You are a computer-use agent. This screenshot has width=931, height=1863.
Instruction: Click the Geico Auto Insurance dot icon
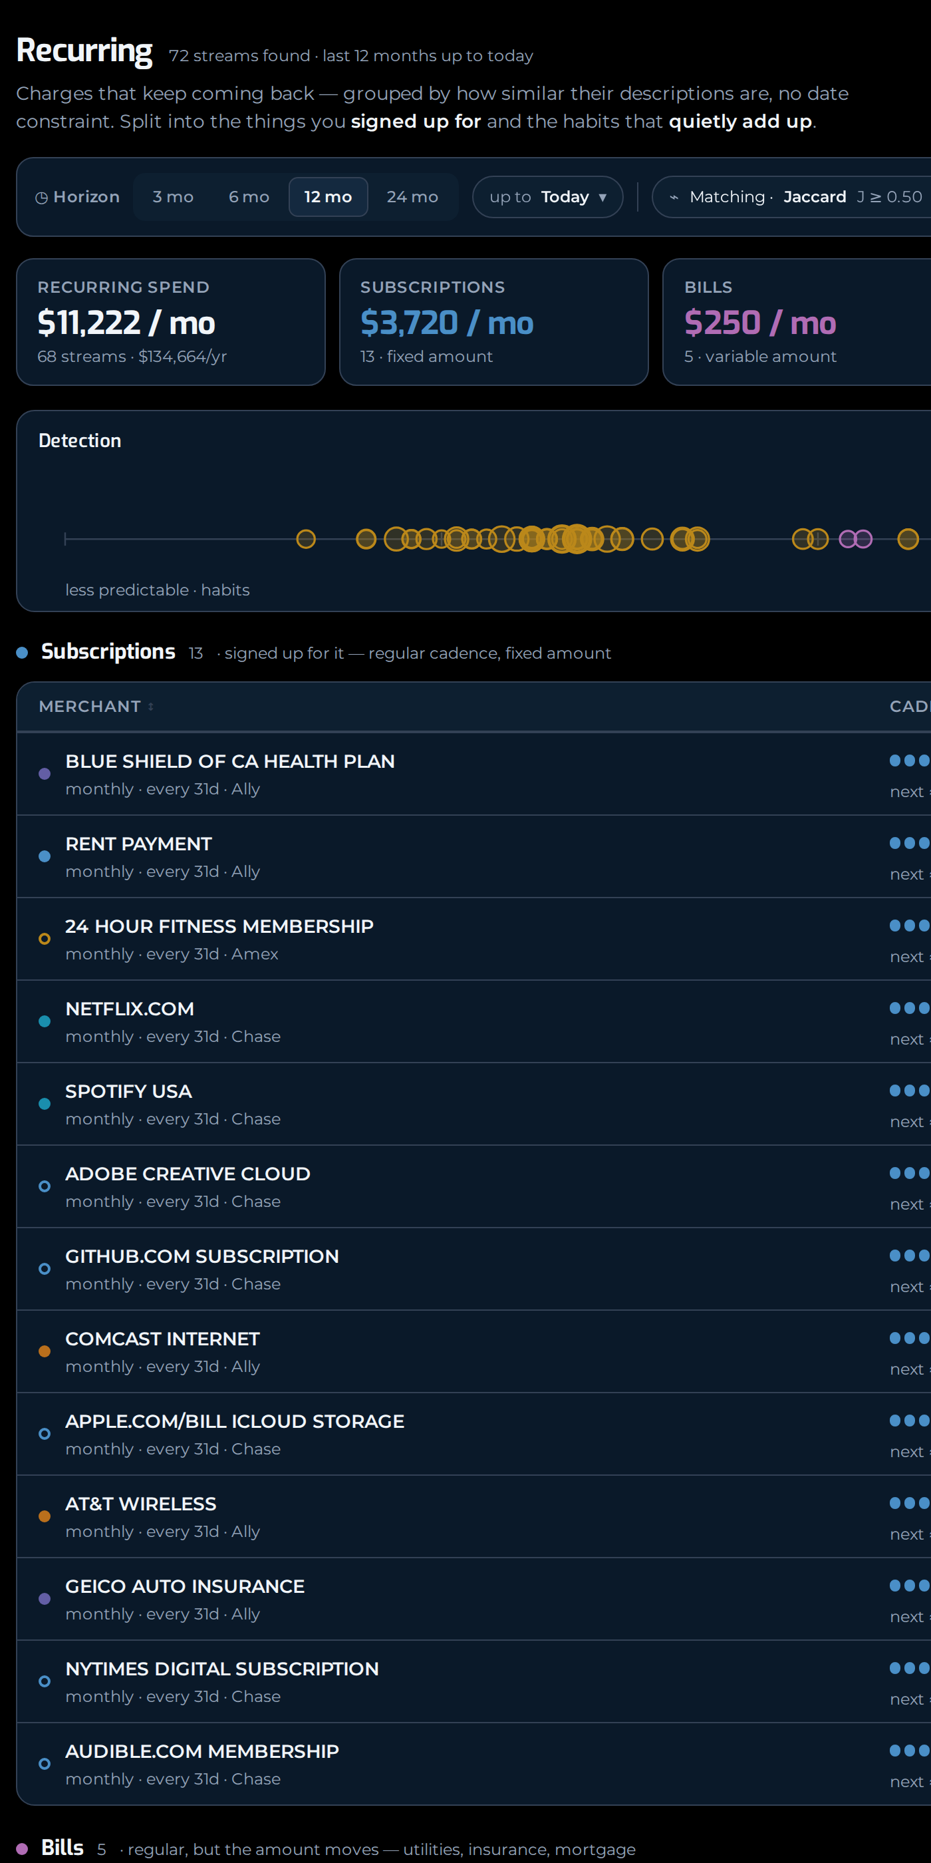44,1598
